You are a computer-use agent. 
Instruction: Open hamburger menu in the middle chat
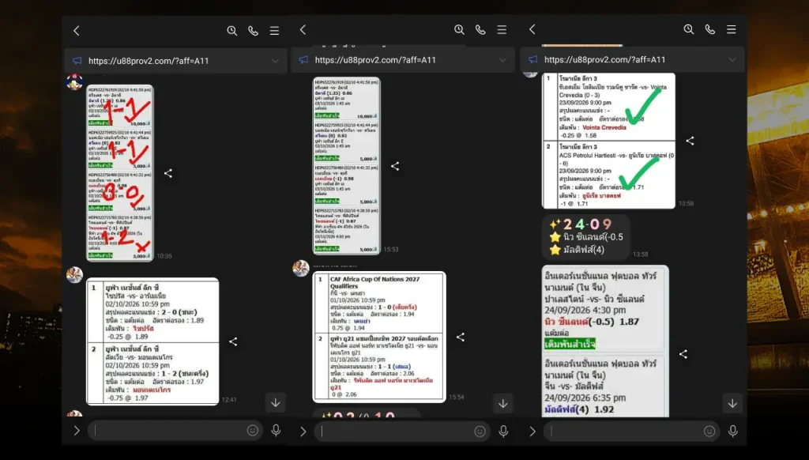pos(502,30)
